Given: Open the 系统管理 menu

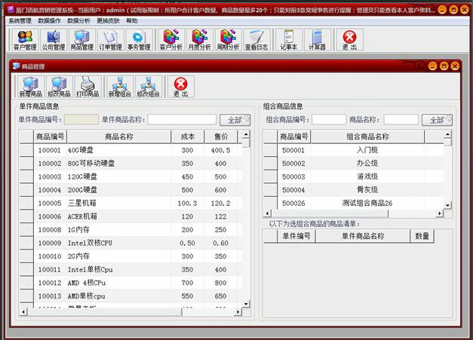Looking at the screenshot, I should (20, 21).
